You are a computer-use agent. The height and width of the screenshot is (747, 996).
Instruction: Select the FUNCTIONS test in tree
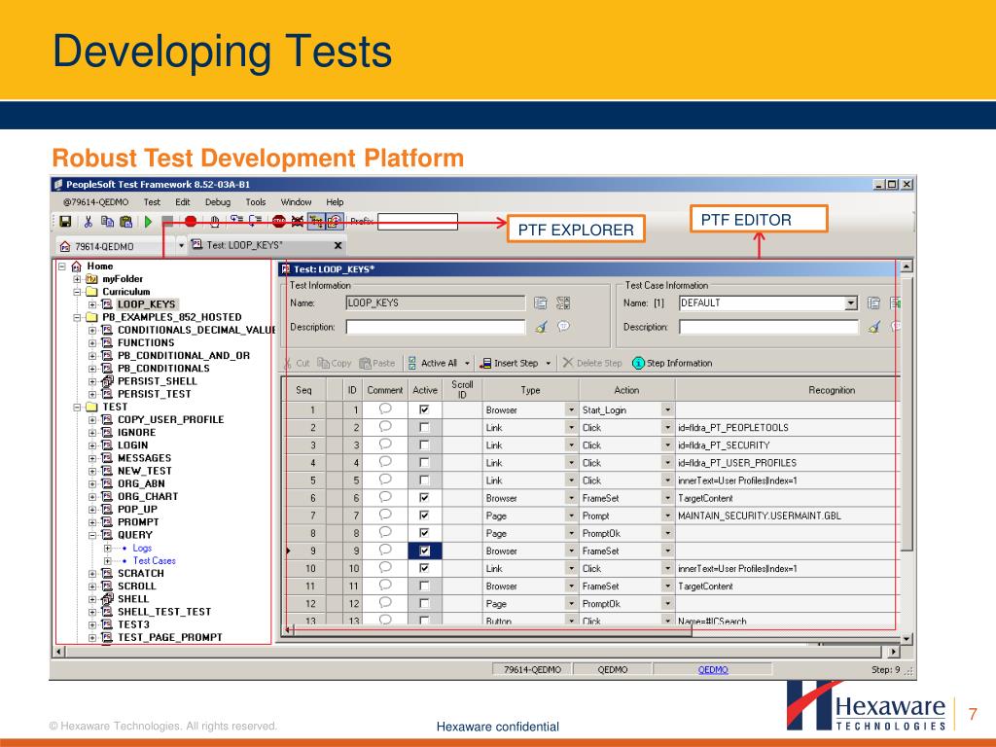pos(146,342)
